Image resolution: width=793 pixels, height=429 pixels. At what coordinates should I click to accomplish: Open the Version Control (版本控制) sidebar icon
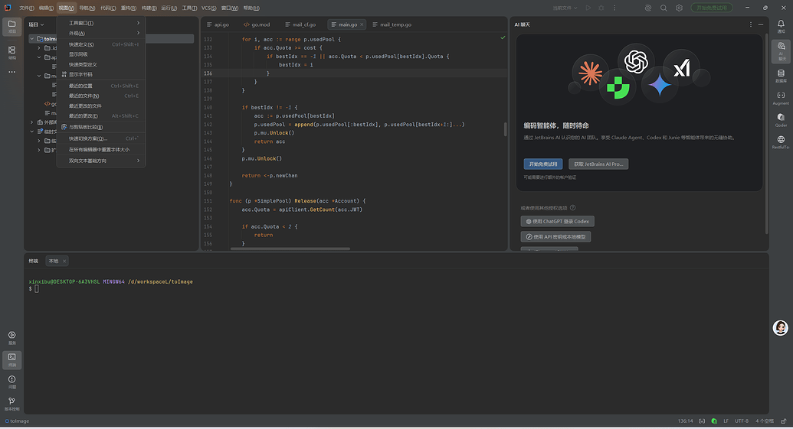coord(11,403)
